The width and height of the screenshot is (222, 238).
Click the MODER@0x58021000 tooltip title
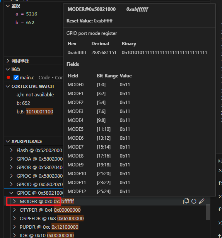coord(92,9)
